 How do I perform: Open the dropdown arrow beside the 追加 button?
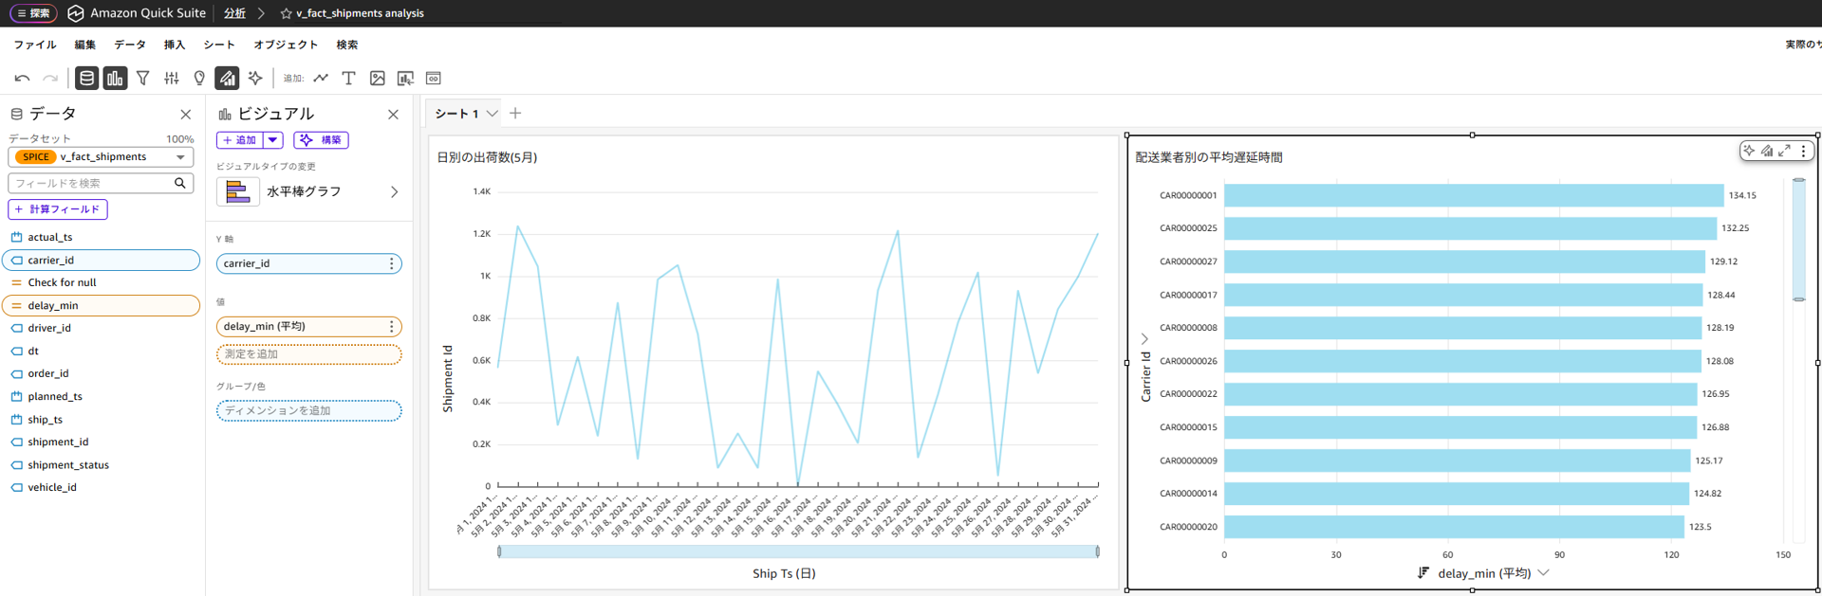click(273, 140)
